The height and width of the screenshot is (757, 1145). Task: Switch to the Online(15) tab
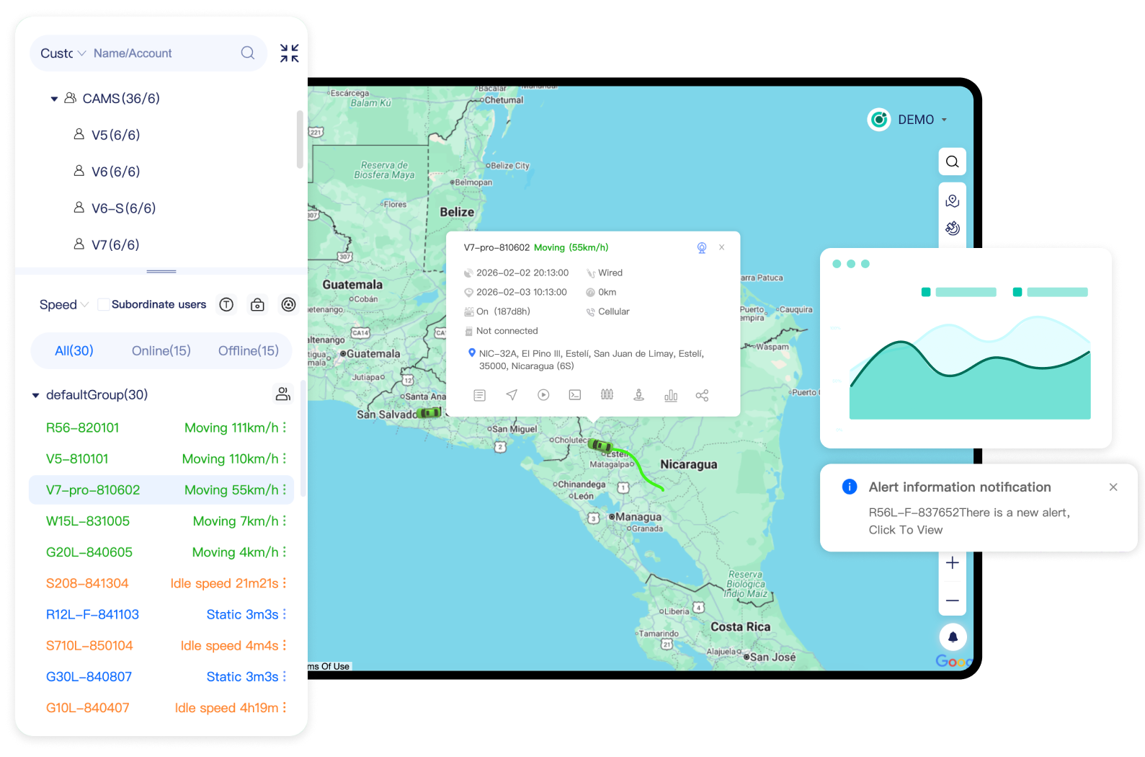(x=161, y=351)
